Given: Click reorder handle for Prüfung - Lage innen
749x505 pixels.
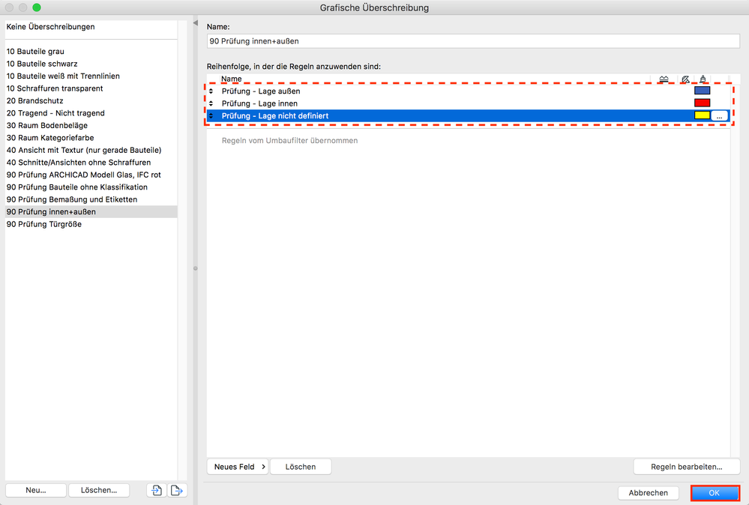Looking at the screenshot, I should pyautogui.click(x=211, y=103).
